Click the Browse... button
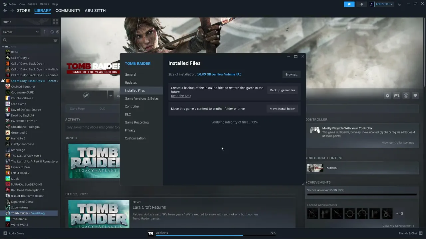The image size is (426, 239). tap(291, 74)
